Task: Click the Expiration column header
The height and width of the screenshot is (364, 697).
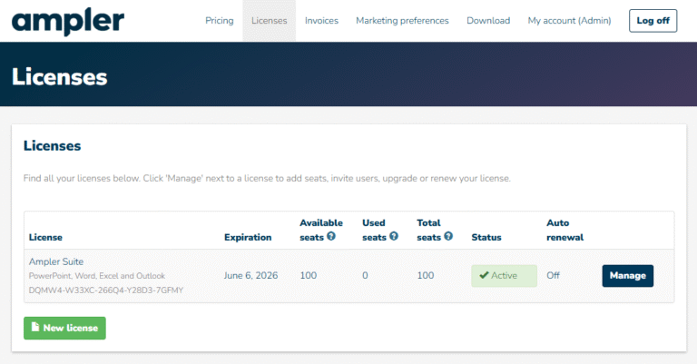Action: pos(248,237)
